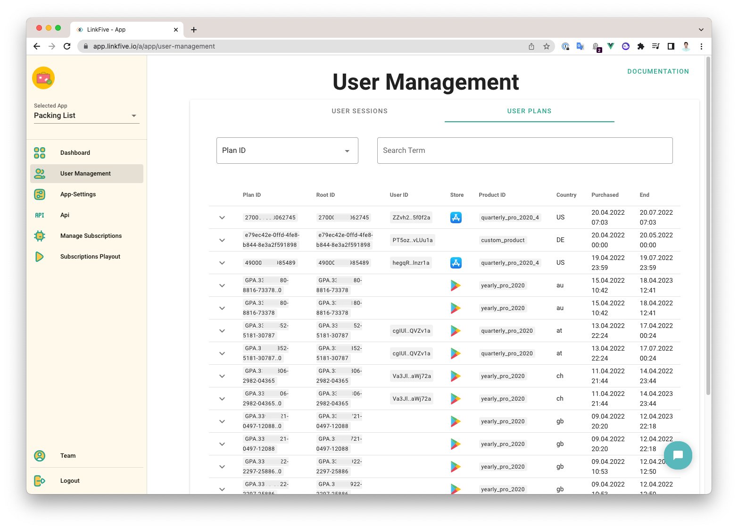Click the API icon in sidebar

40,215
